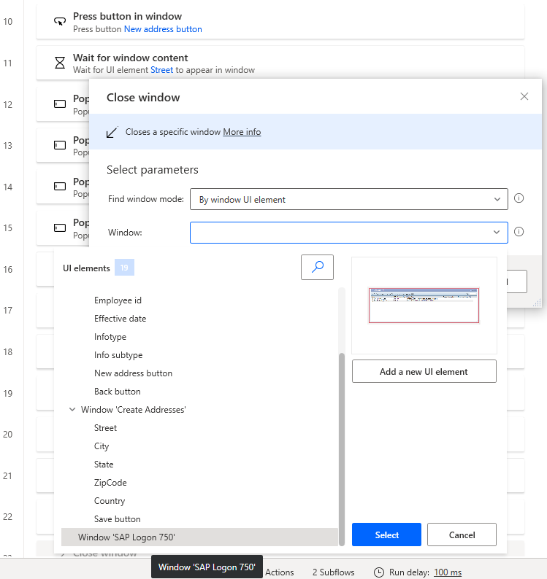Select step 11 Wait for window content action
The width and height of the screenshot is (547, 579).
(x=280, y=63)
